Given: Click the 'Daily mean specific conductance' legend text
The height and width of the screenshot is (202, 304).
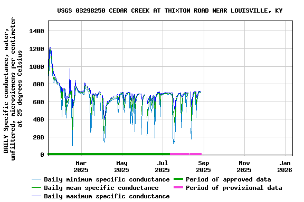Looking at the screenshot, I should [101, 188].
